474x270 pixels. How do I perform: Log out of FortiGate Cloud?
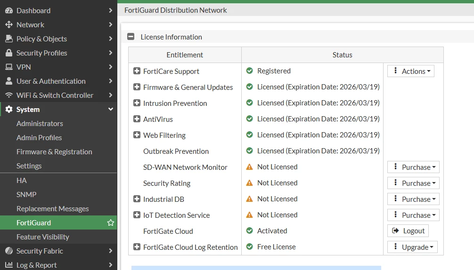tap(408, 231)
